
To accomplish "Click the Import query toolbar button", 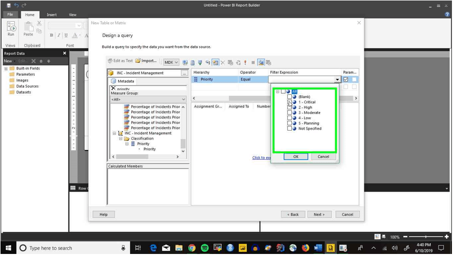I will [x=146, y=61].
